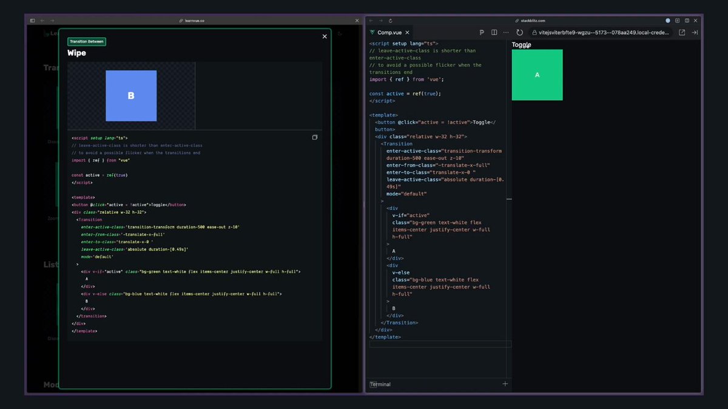Reload the stackblitz.com page
Viewport: 728px width, 409px height.
[390, 21]
